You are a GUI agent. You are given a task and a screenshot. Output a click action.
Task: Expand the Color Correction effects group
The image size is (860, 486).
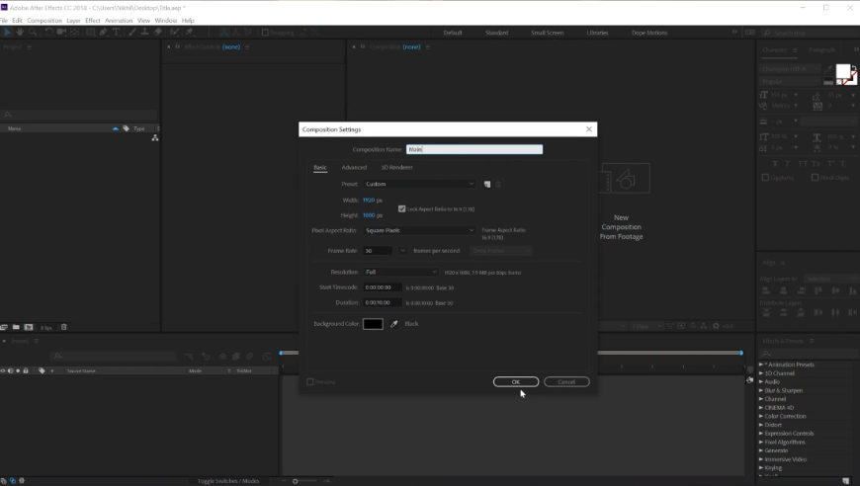click(761, 417)
